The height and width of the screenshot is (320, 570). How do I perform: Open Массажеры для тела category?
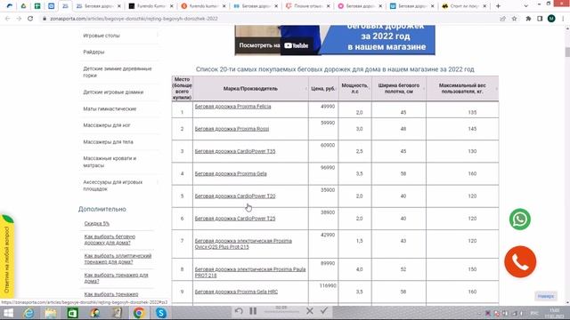pos(108,142)
